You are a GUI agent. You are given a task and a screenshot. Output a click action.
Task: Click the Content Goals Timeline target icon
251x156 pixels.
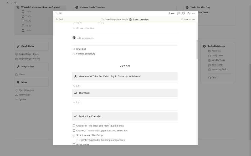[77, 7]
